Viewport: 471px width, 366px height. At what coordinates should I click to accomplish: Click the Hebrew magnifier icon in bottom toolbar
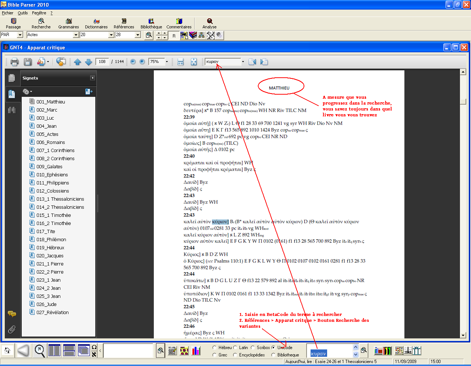[40, 351]
